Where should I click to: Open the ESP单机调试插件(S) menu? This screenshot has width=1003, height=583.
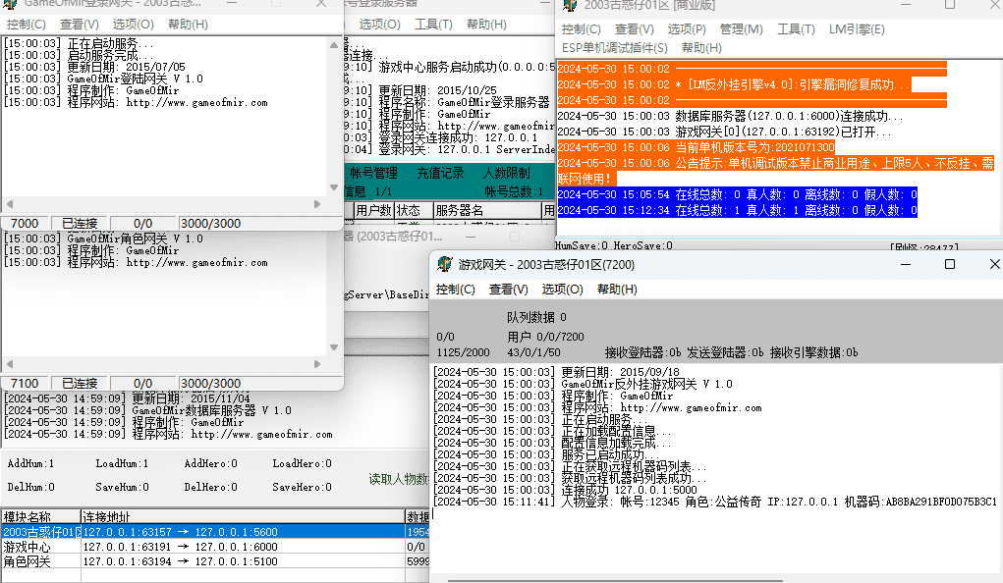pos(614,48)
